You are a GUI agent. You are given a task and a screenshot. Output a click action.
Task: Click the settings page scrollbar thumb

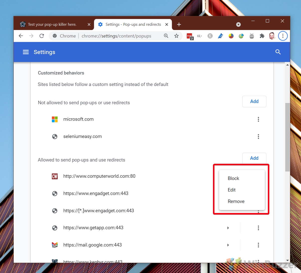pyautogui.click(x=287, y=137)
